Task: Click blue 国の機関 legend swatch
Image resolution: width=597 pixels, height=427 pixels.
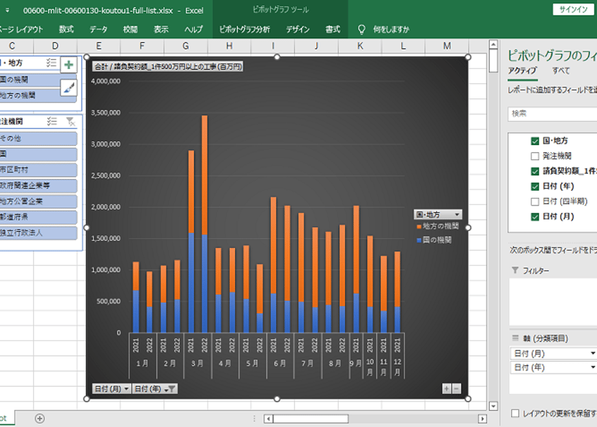Action: pyautogui.click(x=419, y=240)
